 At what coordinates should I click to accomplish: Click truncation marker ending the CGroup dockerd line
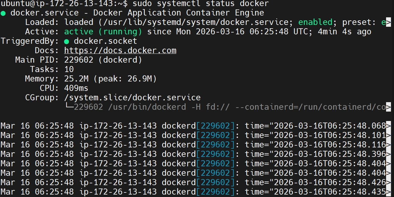[388, 107]
